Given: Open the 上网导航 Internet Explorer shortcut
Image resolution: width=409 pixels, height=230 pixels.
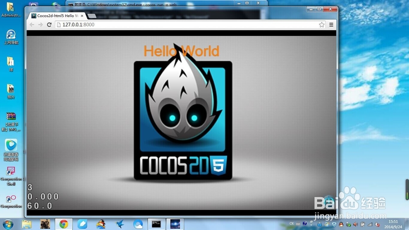Looking at the screenshot, I should coord(11,37).
